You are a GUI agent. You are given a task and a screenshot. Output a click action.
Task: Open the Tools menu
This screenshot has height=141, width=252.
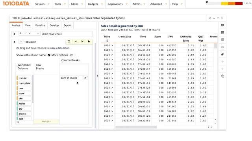(x=60, y=4)
